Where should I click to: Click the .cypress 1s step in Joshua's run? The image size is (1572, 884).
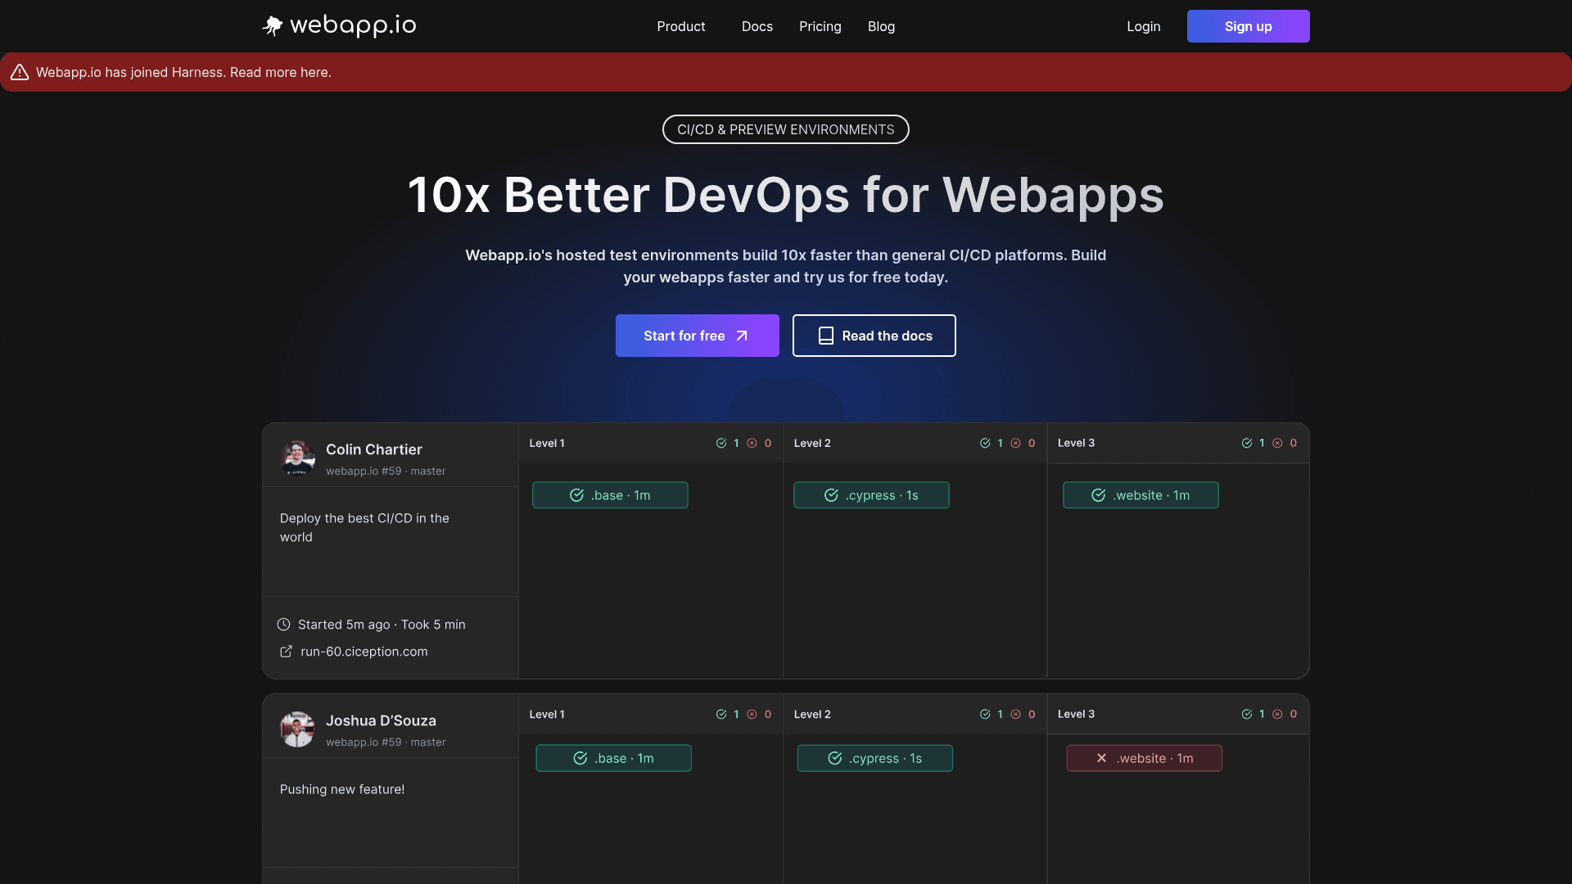tap(874, 758)
